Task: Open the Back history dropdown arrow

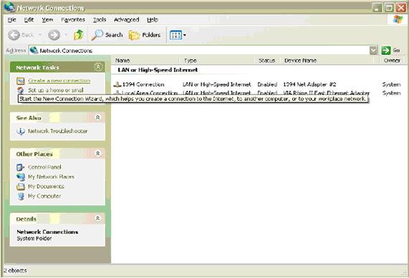Action: pyautogui.click(x=40, y=35)
